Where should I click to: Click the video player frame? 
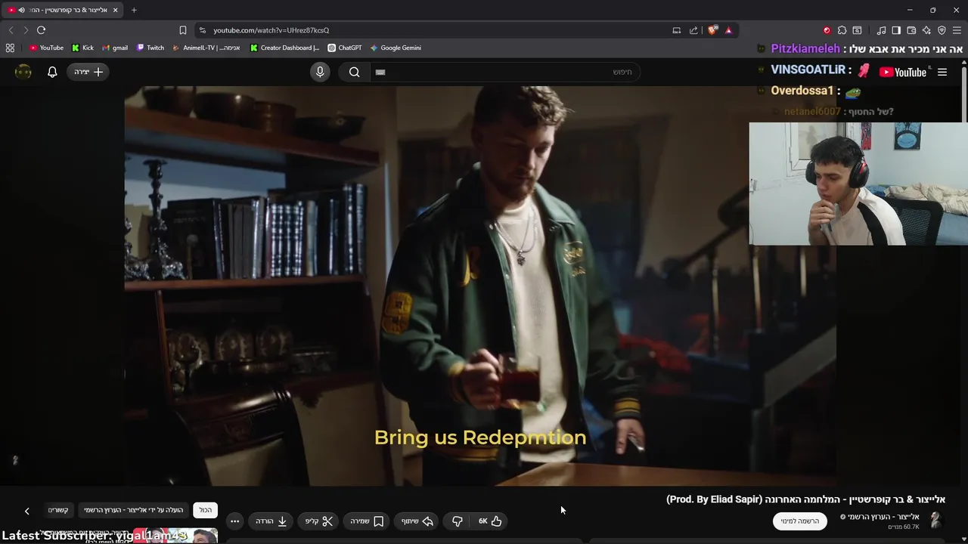point(480,286)
